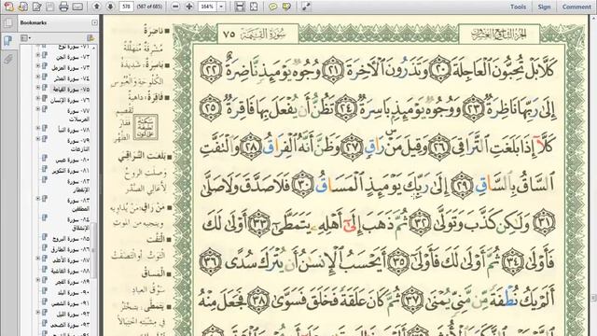This screenshot has width=597, height=336.
Task: Click the bookmarks list scroll-up arrow
Action: 93,49
